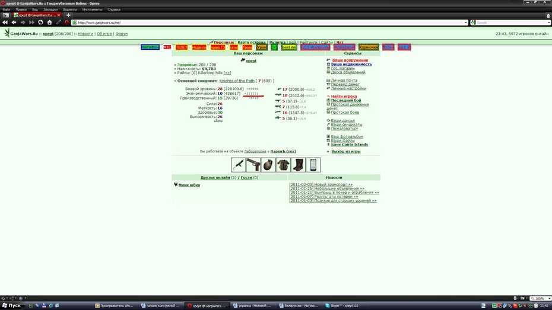Screen dimensions: 552x310
Task: Click the TELE2 banner button
Action: 182,47
